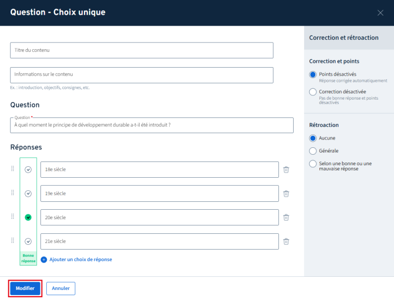
Task: Click the drag handle beside 21e siècle
Action: click(x=13, y=241)
